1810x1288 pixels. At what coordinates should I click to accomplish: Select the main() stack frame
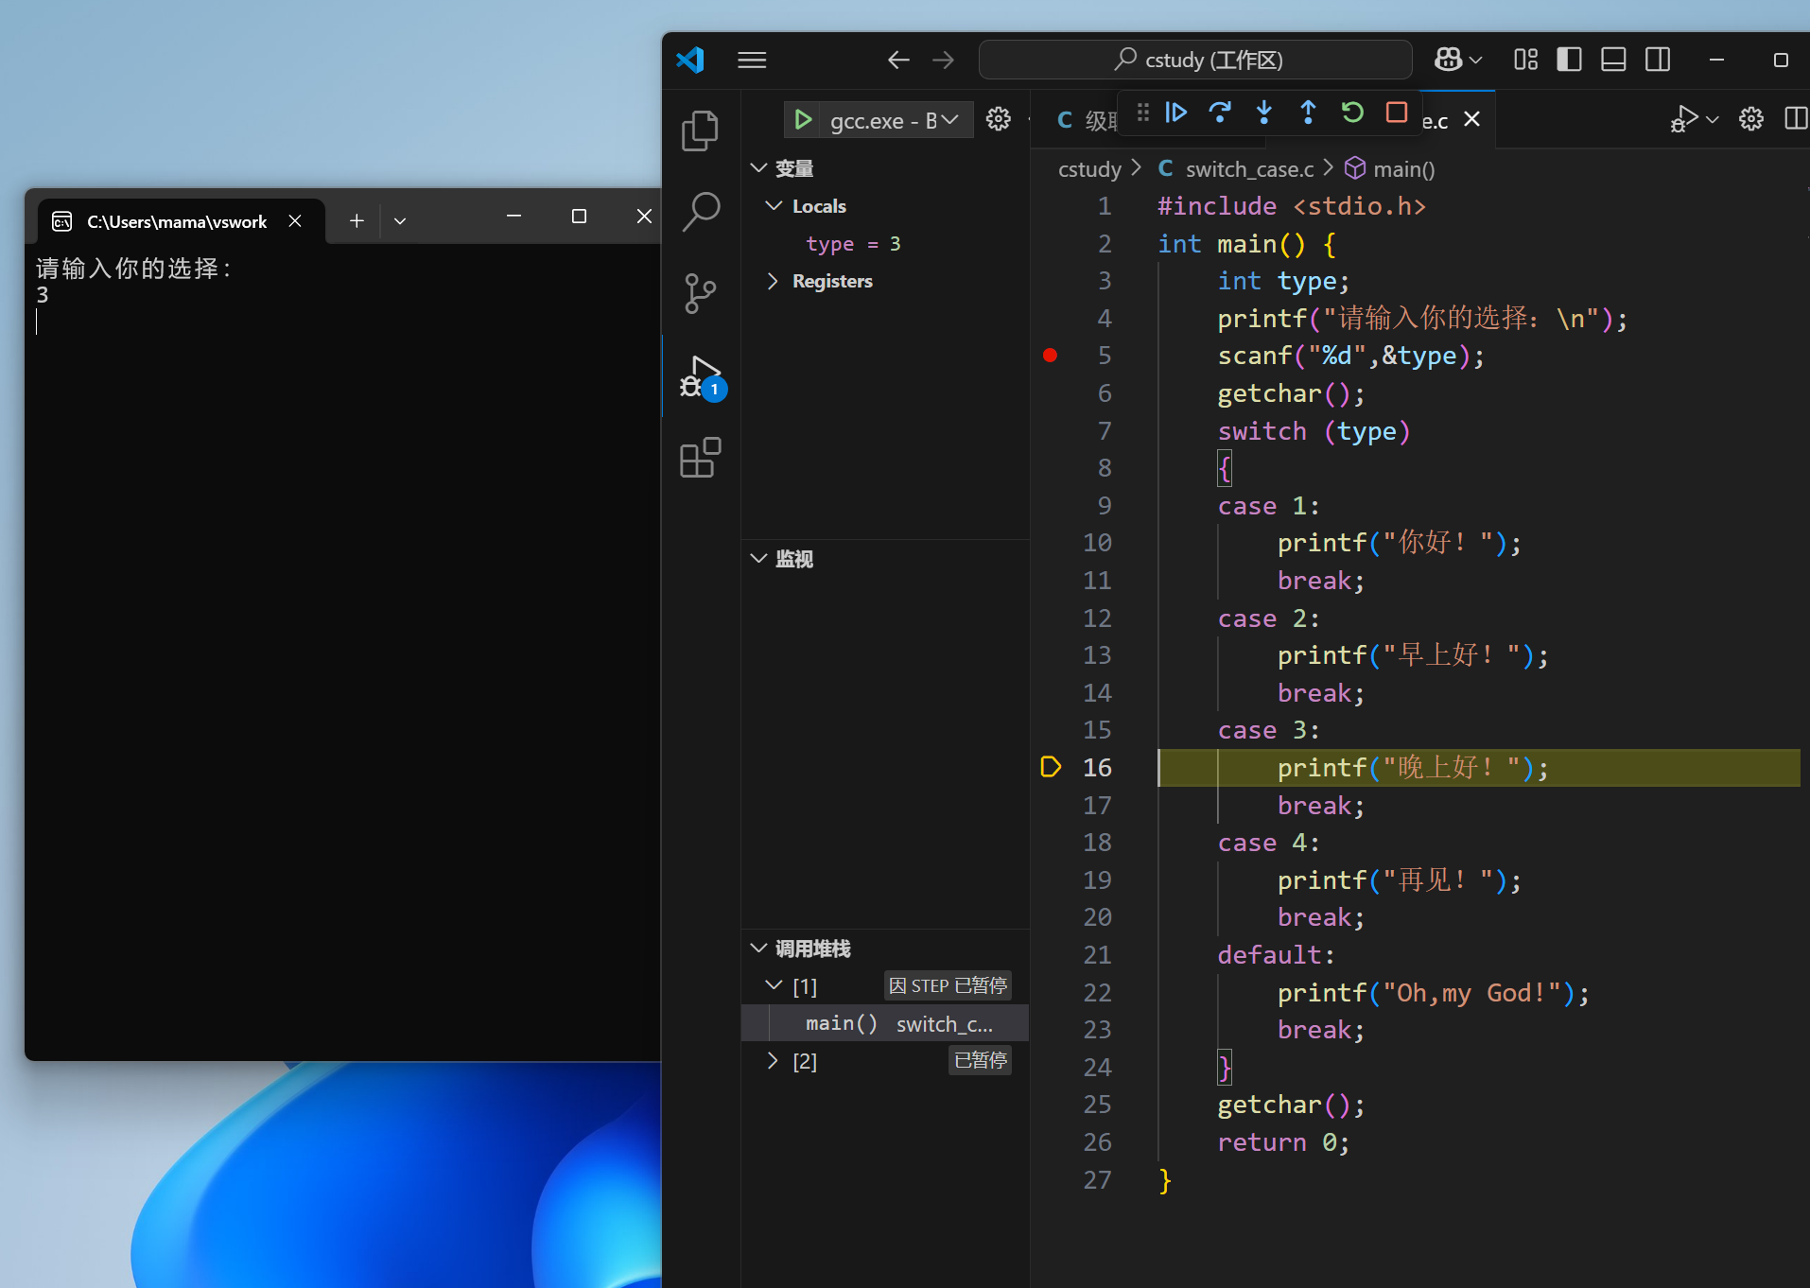(885, 1023)
